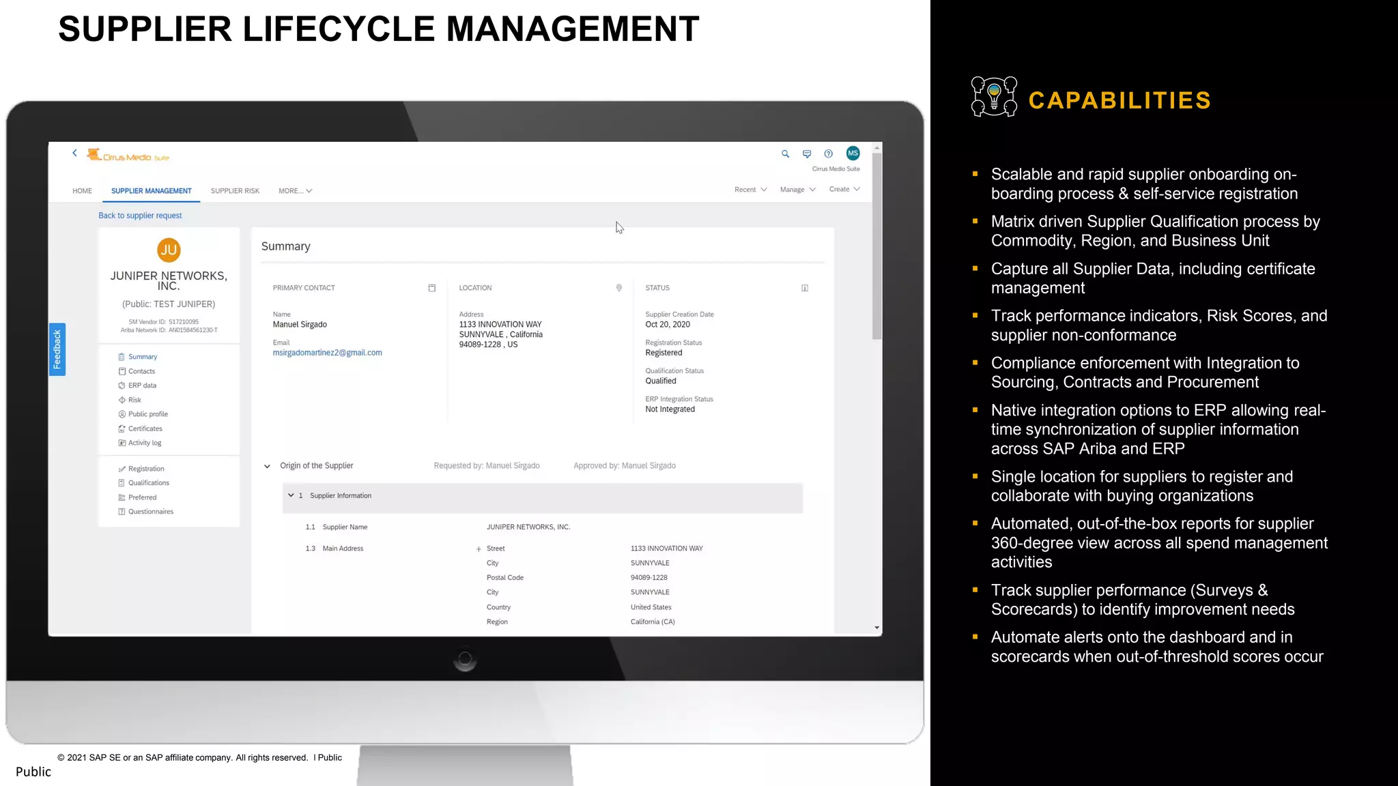Screen dimensions: 1398x786
Task: Collapse Origin of the Supplier section
Action: pyautogui.click(x=267, y=466)
